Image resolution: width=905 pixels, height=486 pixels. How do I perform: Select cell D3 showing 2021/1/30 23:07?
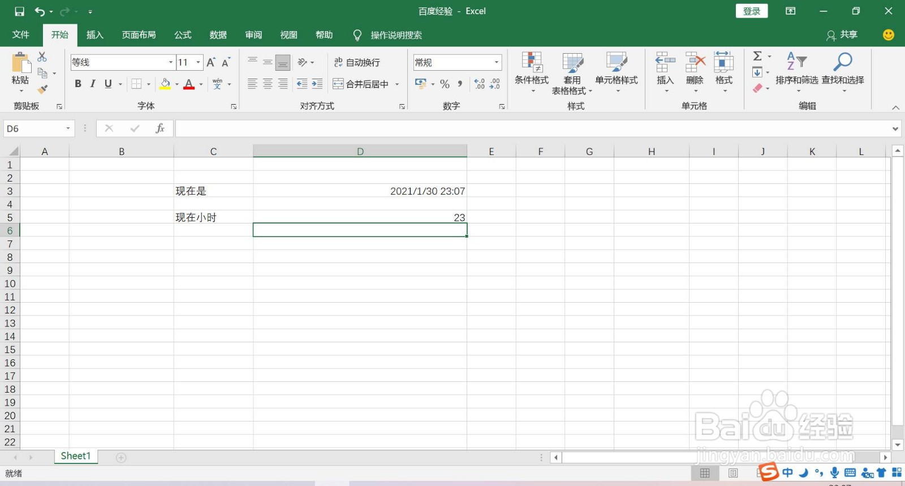[x=360, y=191]
